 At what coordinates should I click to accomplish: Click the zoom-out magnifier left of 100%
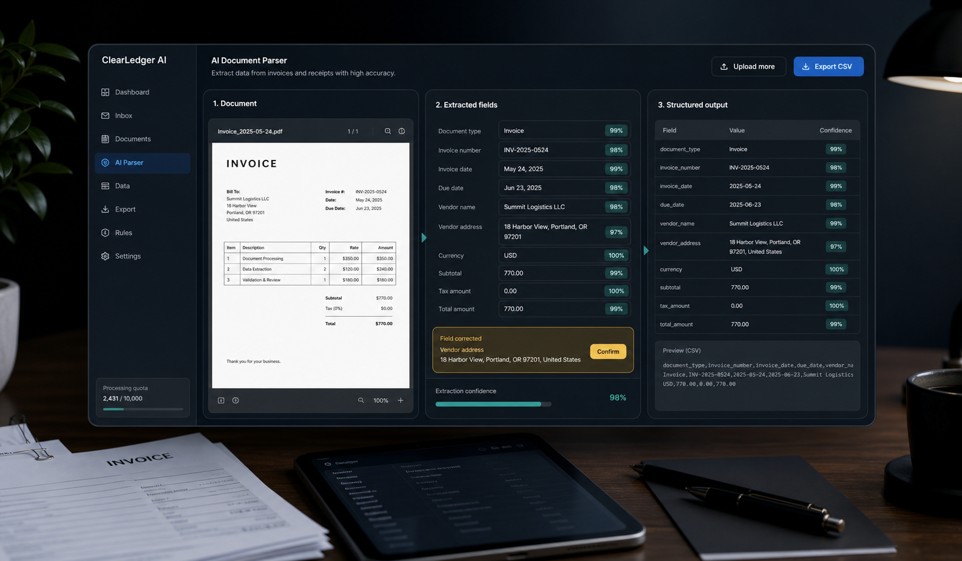click(x=361, y=401)
